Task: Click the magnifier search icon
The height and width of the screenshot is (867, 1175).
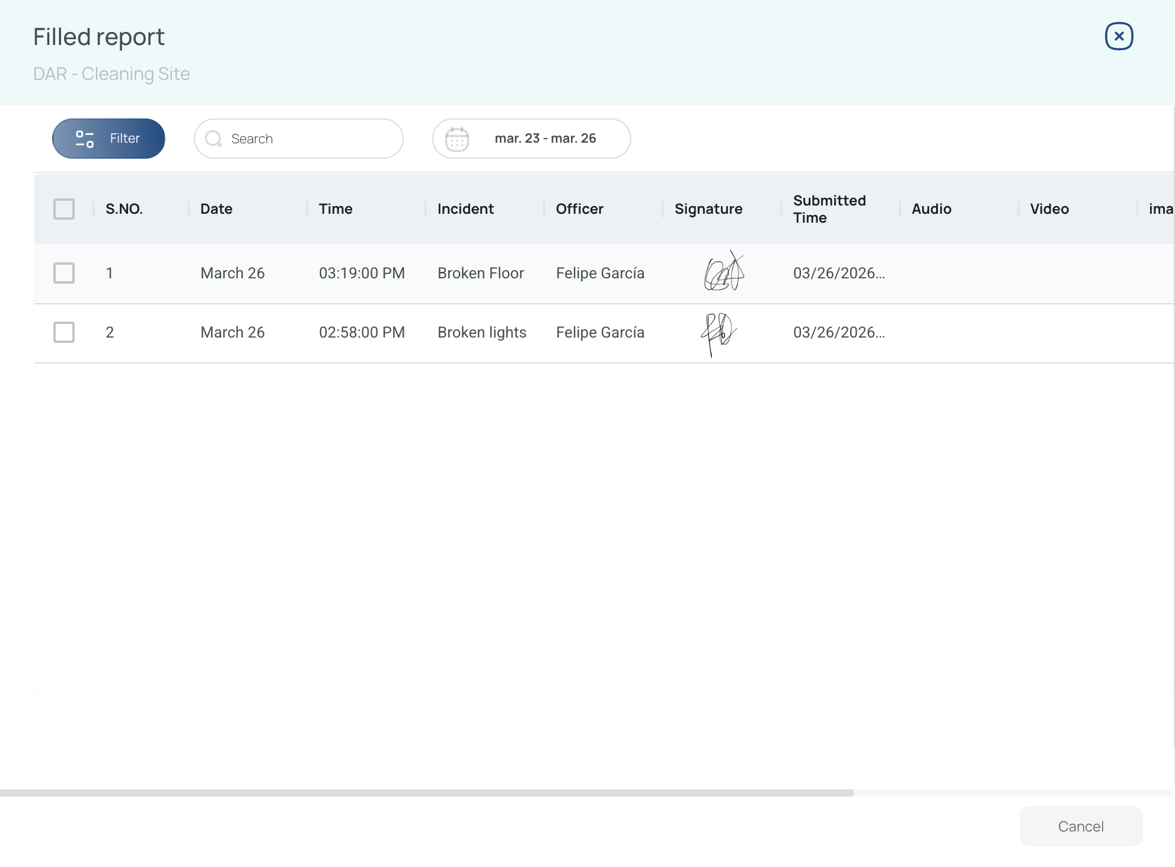Action: 213,139
